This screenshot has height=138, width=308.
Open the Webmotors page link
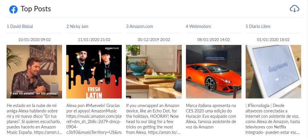click(198, 26)
